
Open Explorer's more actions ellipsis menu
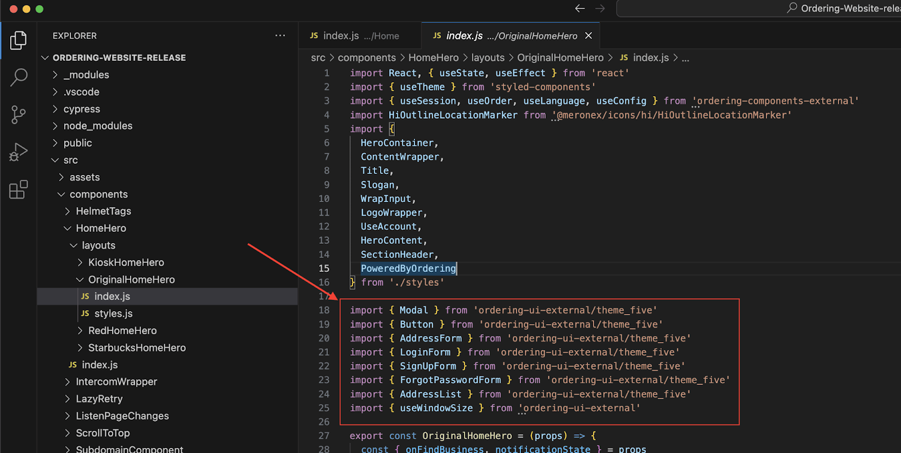(280, 35)
